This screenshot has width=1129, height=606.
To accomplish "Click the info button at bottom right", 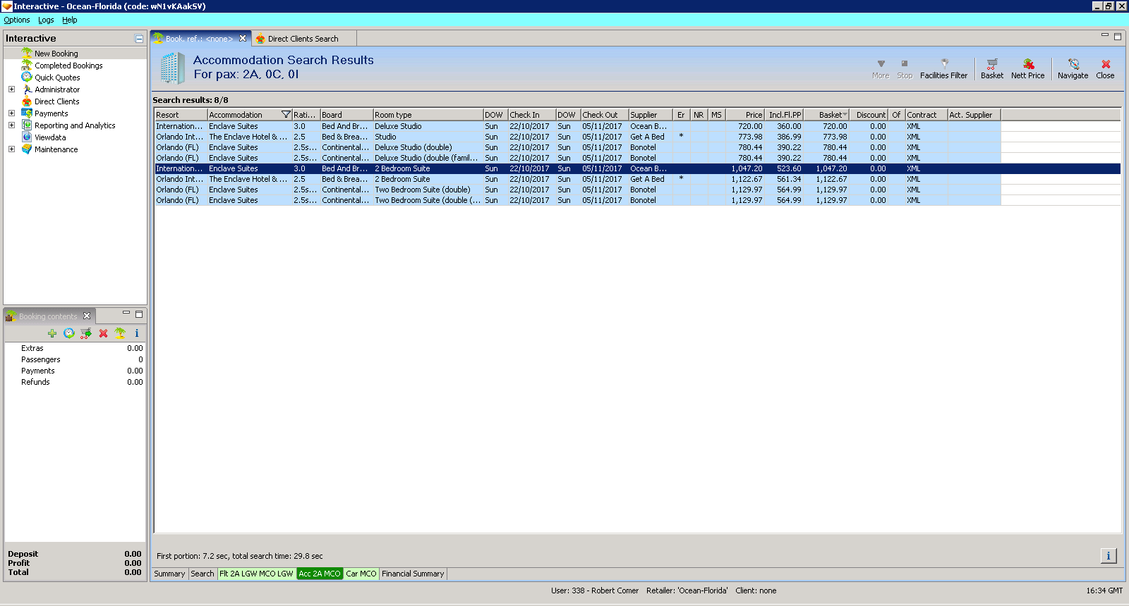I will click(1109, 556).
